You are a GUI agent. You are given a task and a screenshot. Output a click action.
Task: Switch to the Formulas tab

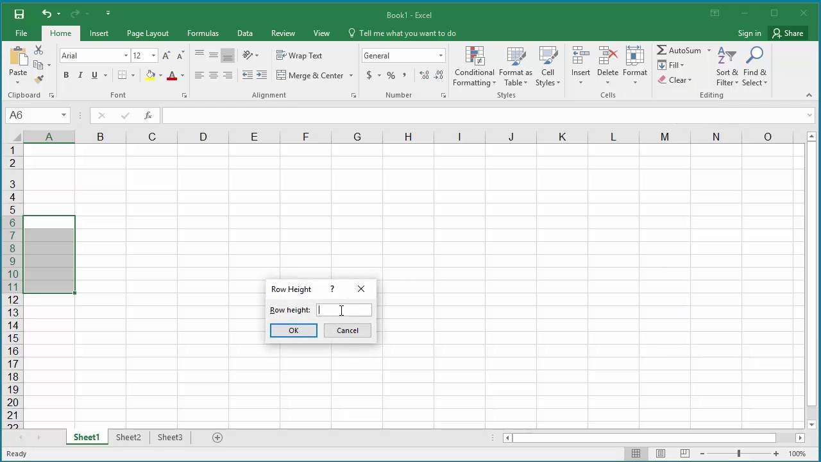tap(203, 33)
